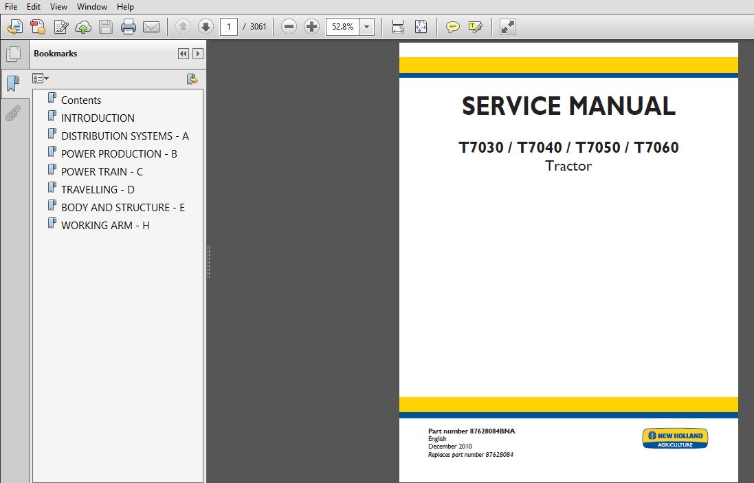
Task: Open the Attachments paperclip panel icon
Action: pyautogui.click(x=14, y=113)
